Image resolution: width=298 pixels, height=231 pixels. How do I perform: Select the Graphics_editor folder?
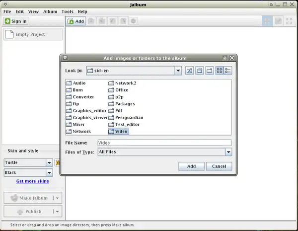point(86,111)
